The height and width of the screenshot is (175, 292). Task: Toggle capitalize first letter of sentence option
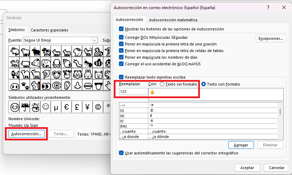tap(121, 44)
